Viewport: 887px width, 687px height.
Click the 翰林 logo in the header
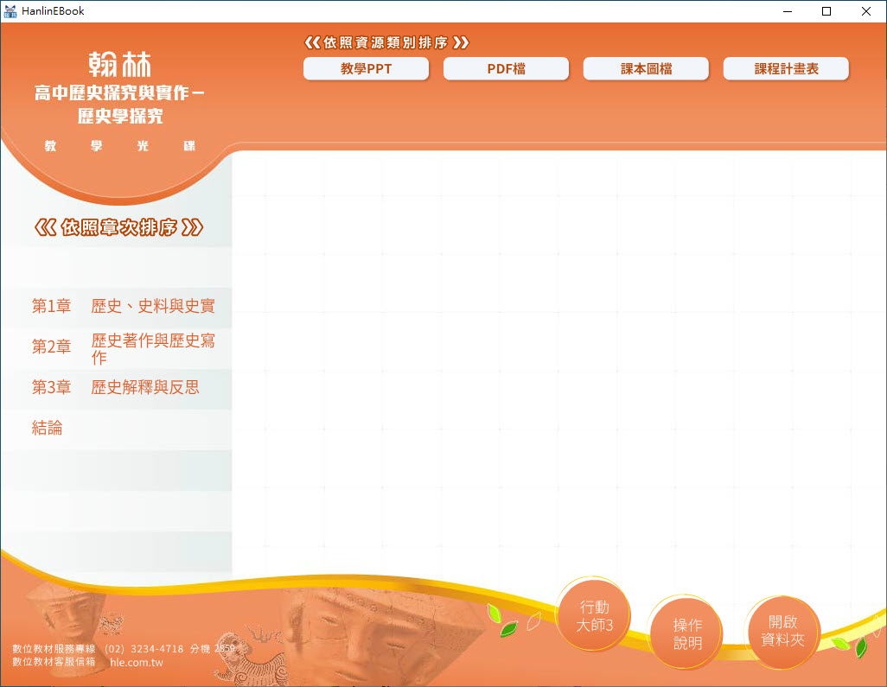point(119,65)
